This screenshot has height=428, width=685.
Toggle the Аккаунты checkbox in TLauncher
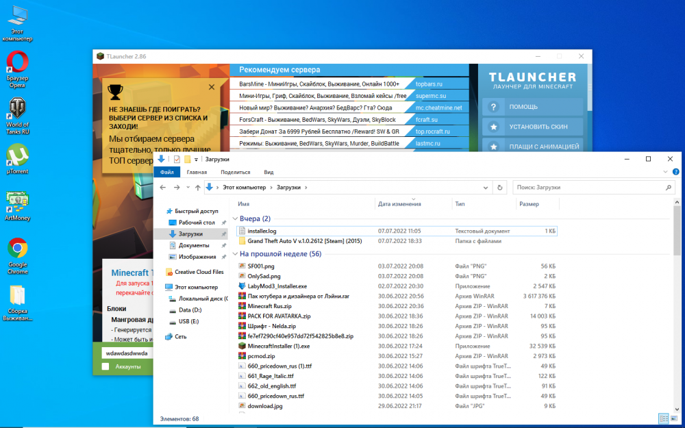coord(105,366)
